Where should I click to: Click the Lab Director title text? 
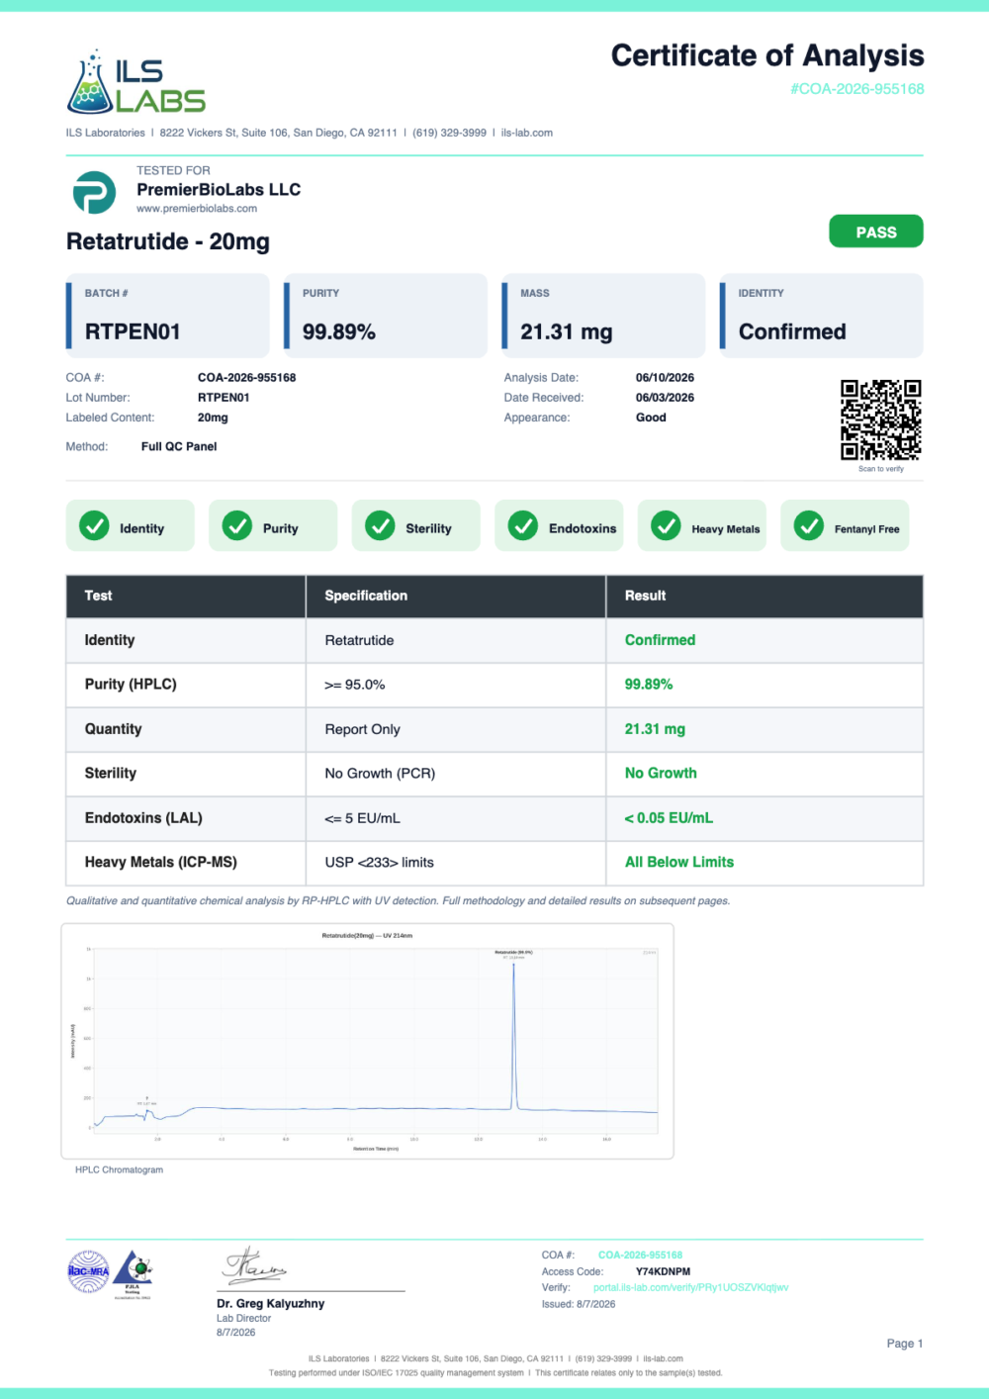pos(243,1318)
